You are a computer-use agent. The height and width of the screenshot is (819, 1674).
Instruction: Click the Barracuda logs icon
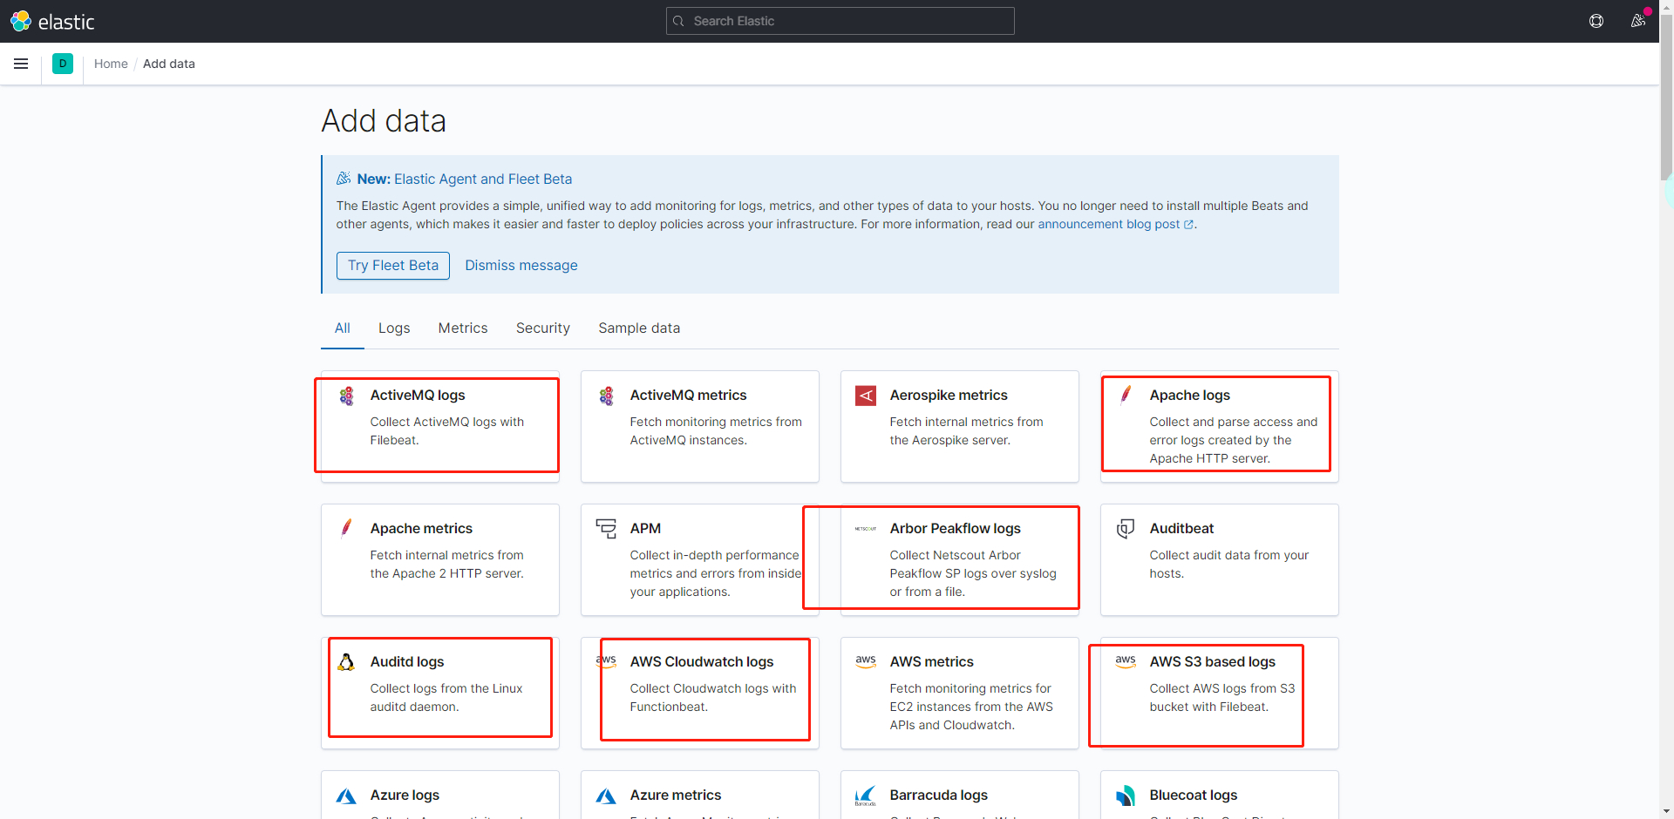point(866,795)
